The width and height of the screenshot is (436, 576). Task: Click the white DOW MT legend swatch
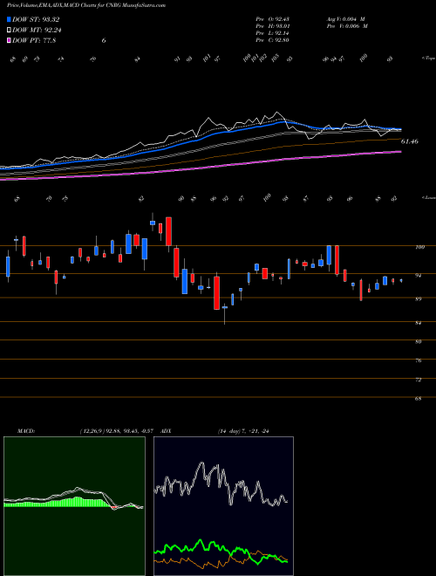[x=9, y=31]
